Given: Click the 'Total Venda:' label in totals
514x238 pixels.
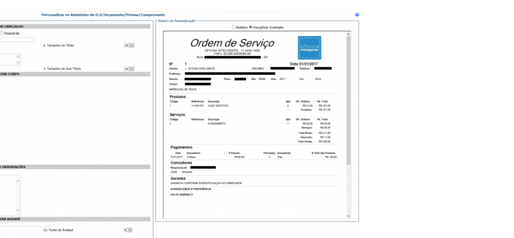Looking at the screenshot, I should 305,141.
